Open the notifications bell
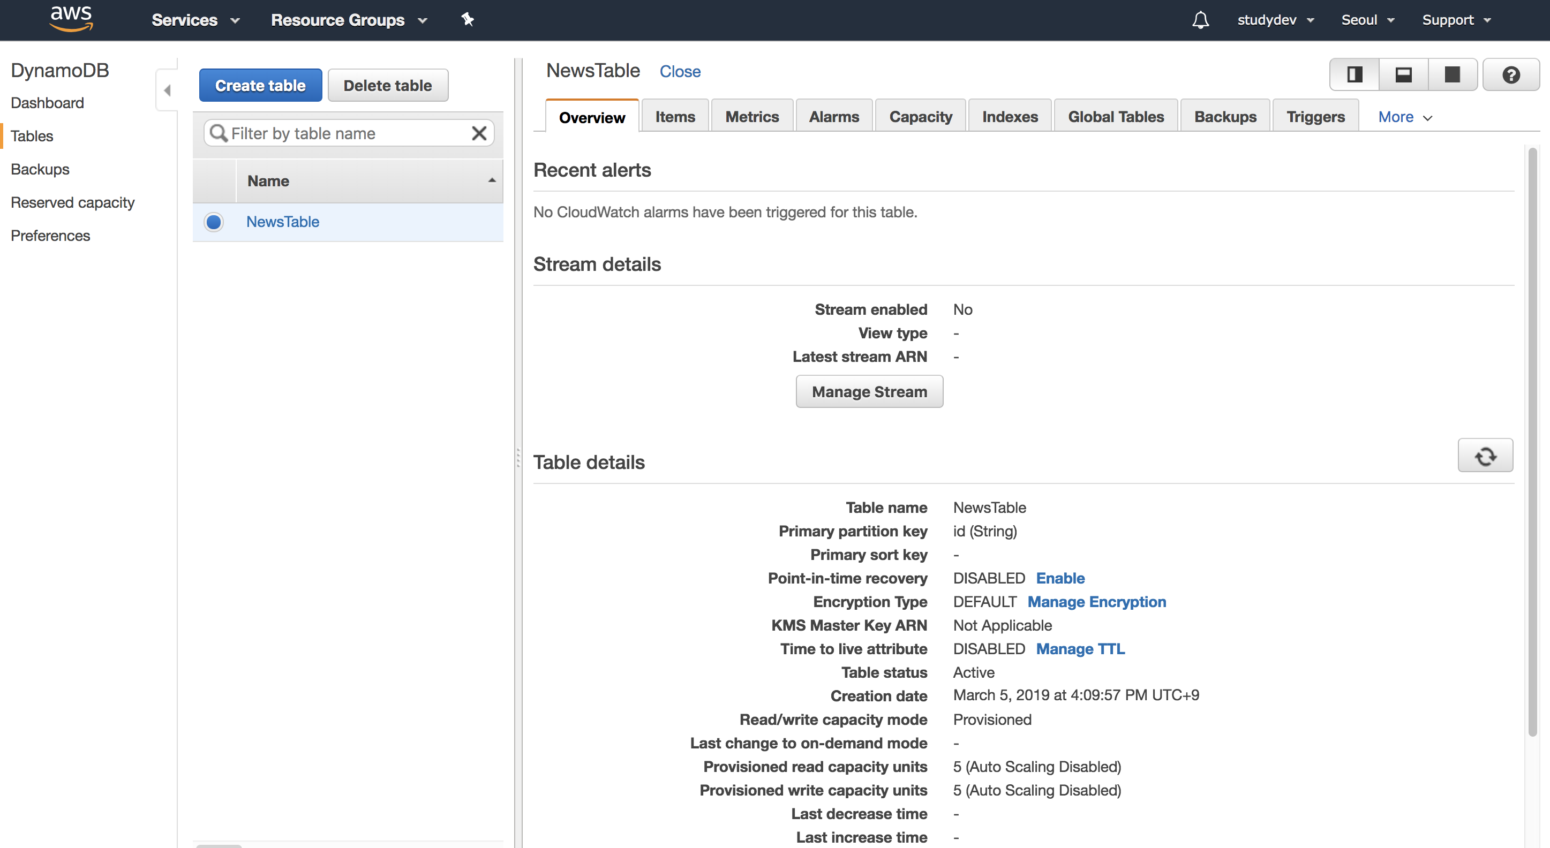 (1200, 20)
